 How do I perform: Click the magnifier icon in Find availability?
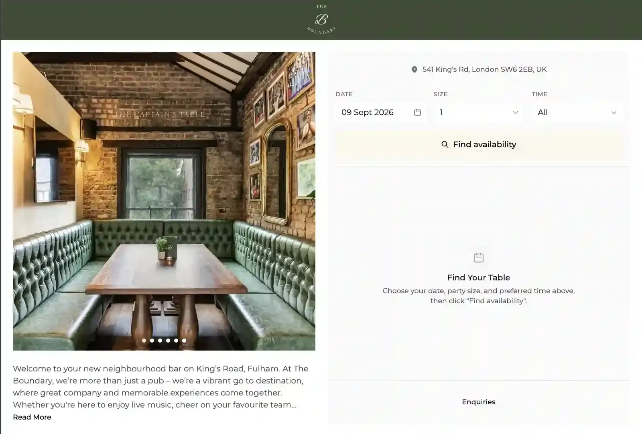tap(445, 144)
